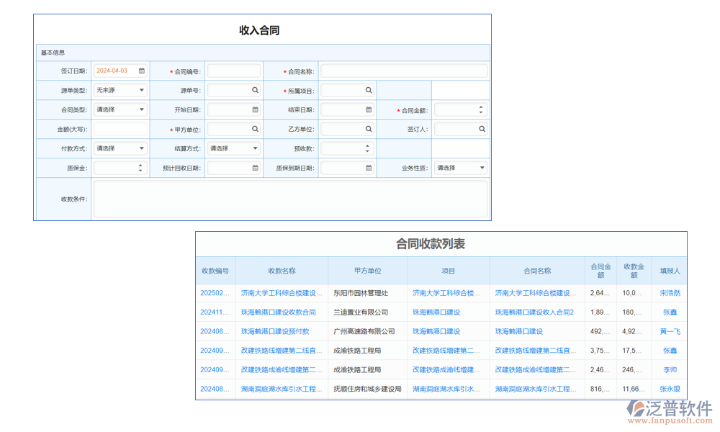The image size is (720, 432).
Task: Open the 签订日期 calendar picker
Action: pos(140,70)
